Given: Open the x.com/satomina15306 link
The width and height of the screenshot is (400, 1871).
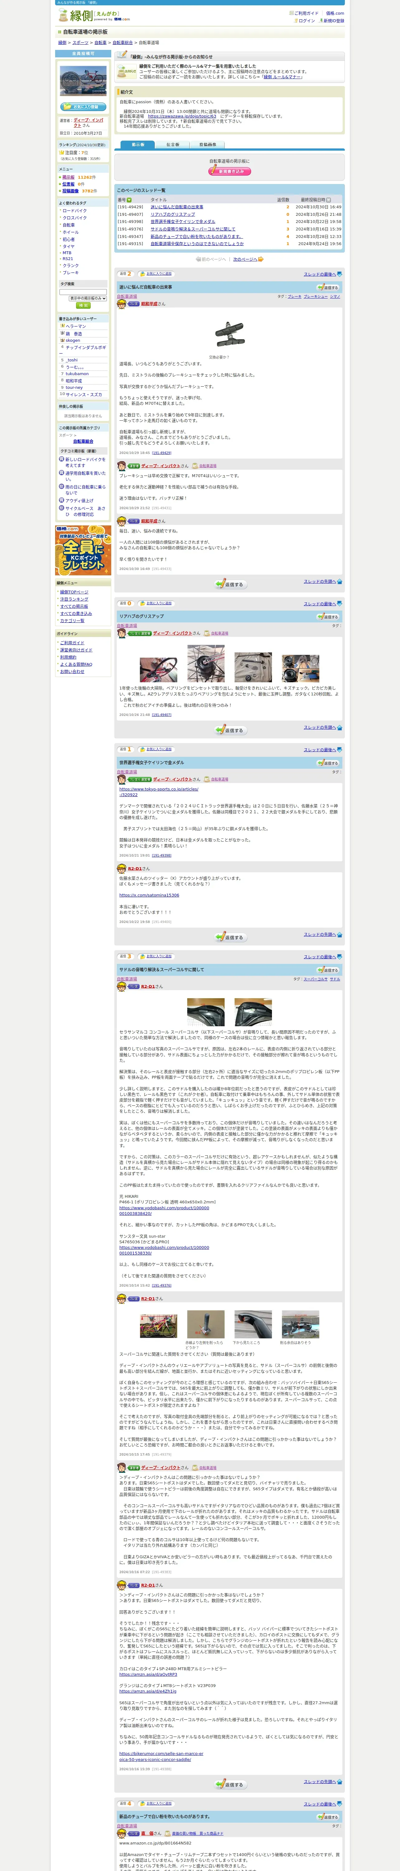Looking at the screenshot, I should pos(149,895).
